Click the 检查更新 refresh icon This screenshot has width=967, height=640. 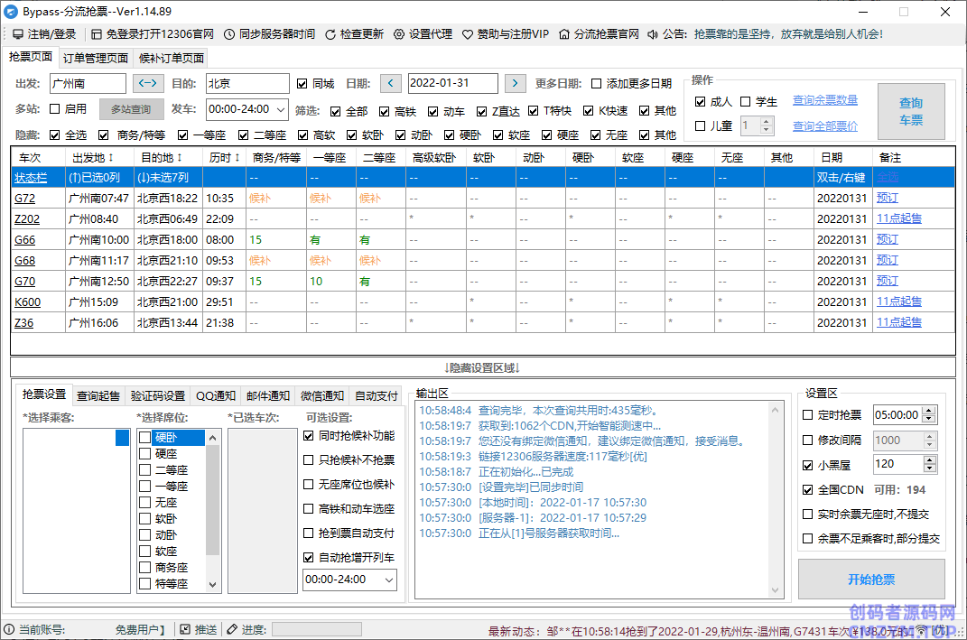click(330, 34)
